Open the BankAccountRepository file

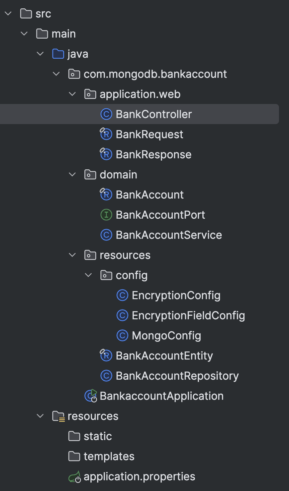177,376
